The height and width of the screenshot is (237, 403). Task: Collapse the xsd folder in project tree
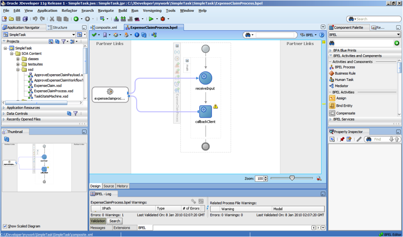click(x=19, y=70)
